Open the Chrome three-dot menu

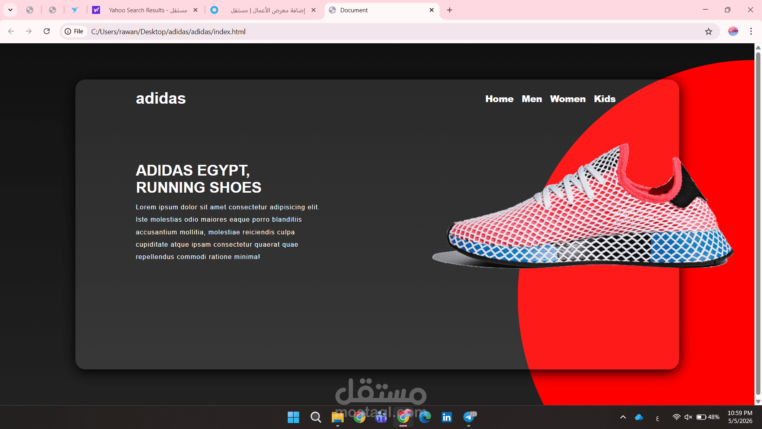pos(751,31)
